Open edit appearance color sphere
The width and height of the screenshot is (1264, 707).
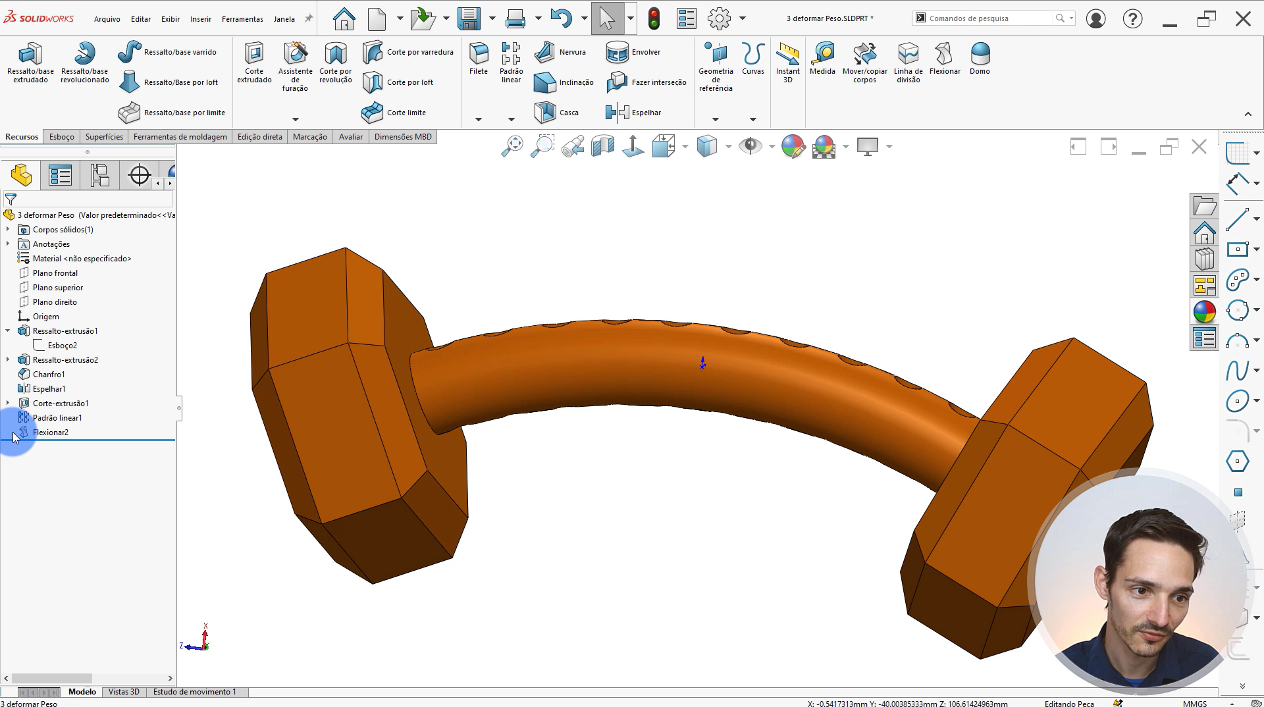[793, 146]
